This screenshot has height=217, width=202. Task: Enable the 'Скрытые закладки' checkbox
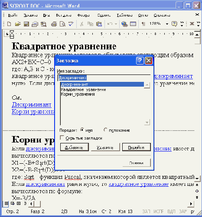[x=62, y=138]
